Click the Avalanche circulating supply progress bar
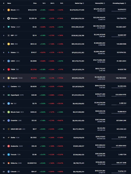 coord(119,147)
